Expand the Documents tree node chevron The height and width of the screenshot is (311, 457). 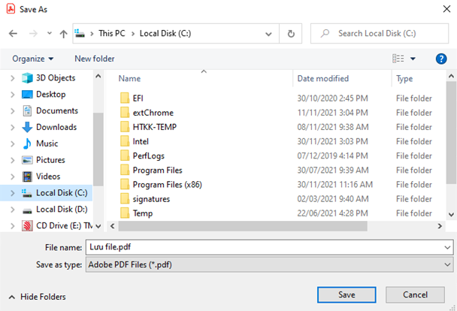[x=11, y=111]
